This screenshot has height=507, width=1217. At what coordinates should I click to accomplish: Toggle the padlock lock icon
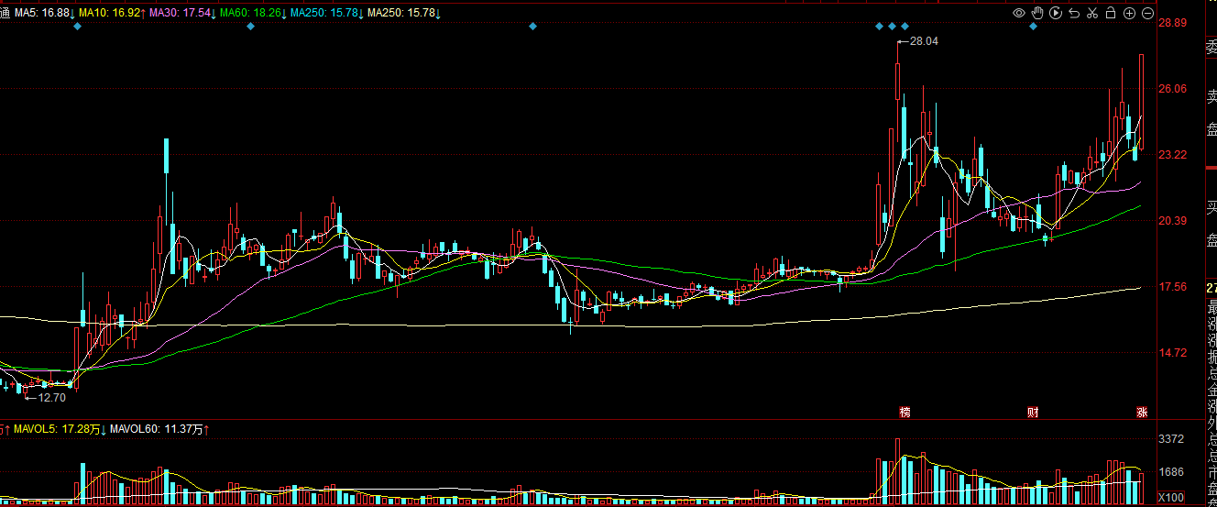[1111, 13]
